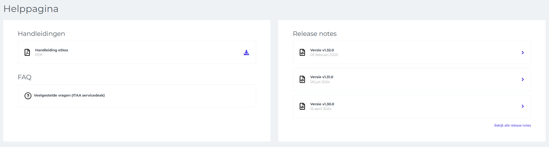Expand Versie v1.30.0 via its chevron arrow
Screen dimensions: 549x147
pyautogui.click(x=523, y=106)
